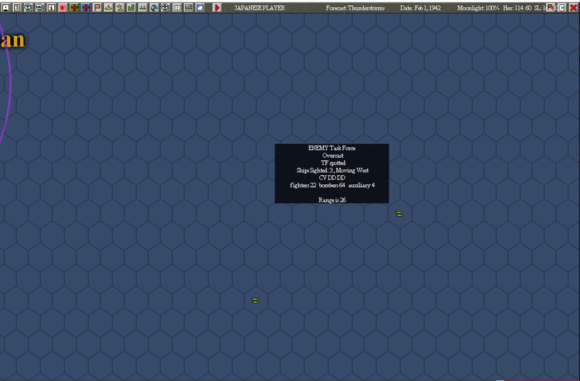Viewport: 580px width, 381px height.
Task: Select the red aircraft icon on green background
Action: coord(74,7)
